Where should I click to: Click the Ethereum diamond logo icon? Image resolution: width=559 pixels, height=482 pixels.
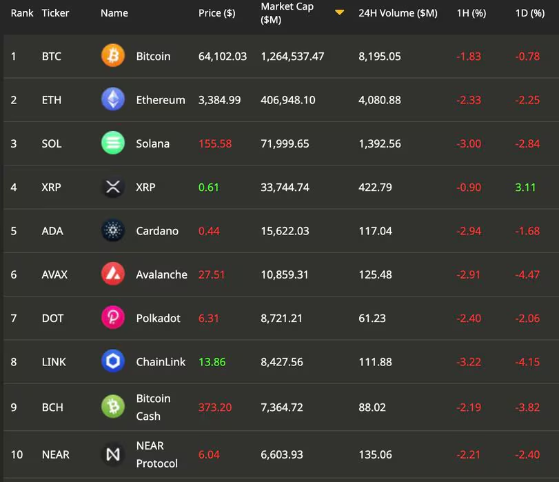(113, 99)
